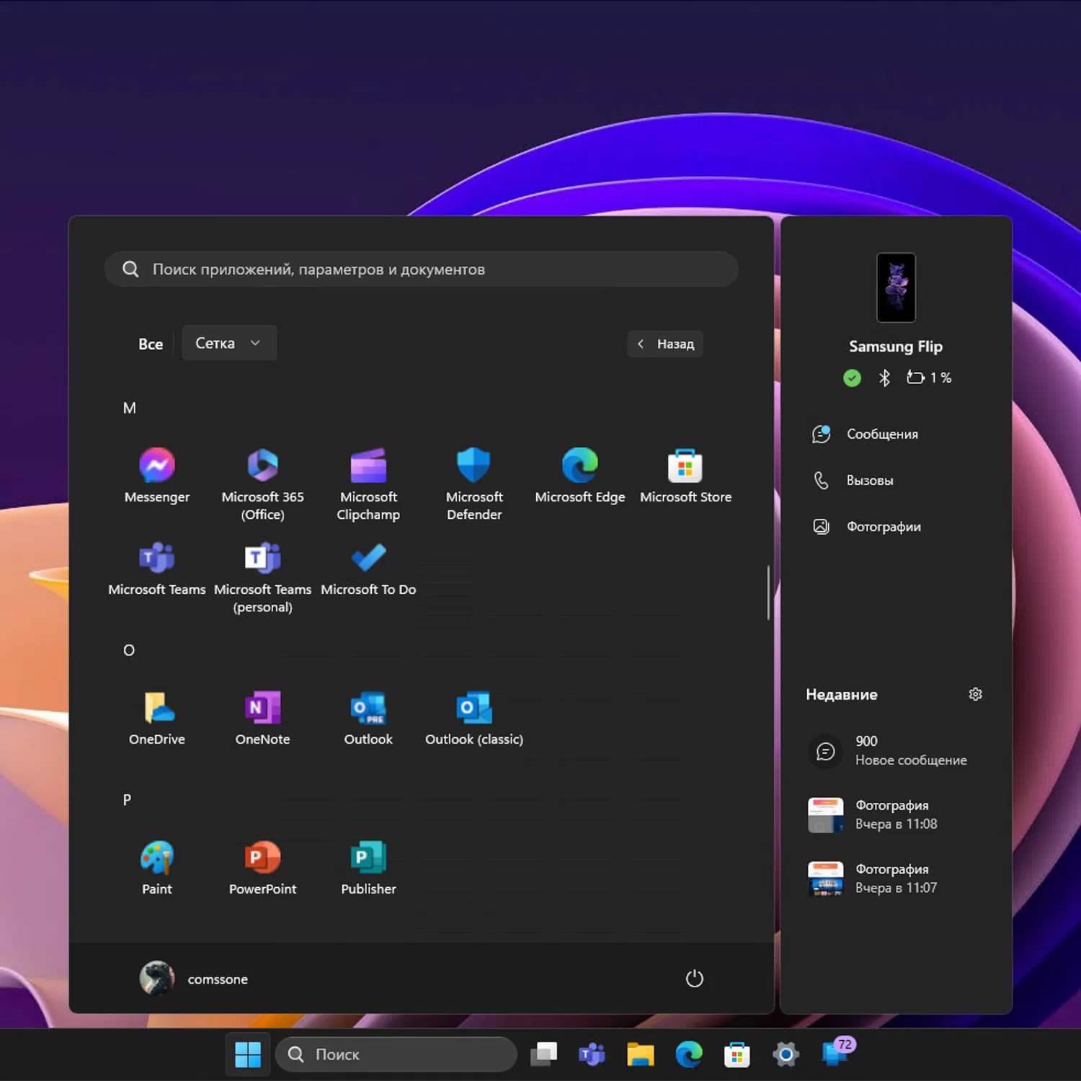The image size is (1081, 1081).
Task: Click the Bluetooth status icon for Samsung Flip
Action: 884,378
